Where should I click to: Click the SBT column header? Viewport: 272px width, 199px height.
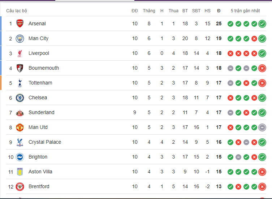[196, 11]
